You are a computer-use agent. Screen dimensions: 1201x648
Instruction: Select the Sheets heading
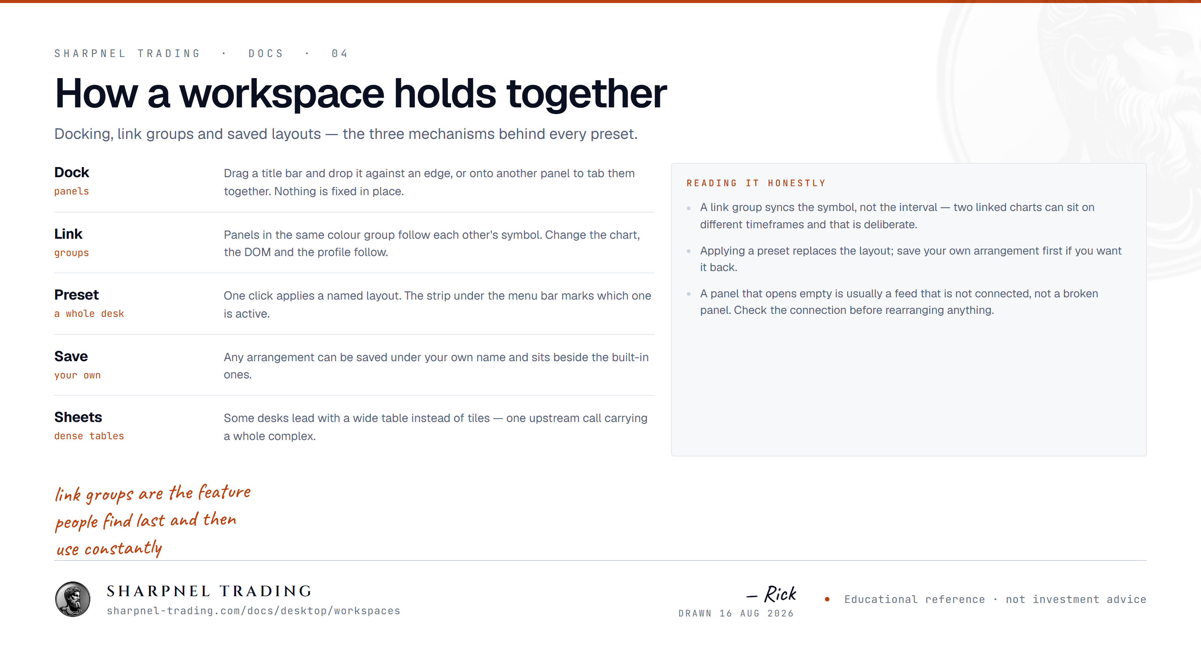pos(78,417)
